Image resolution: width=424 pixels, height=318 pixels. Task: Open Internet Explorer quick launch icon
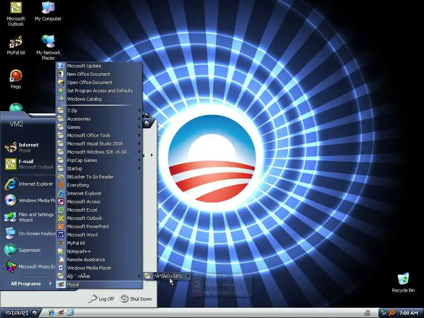pos(51,313)
